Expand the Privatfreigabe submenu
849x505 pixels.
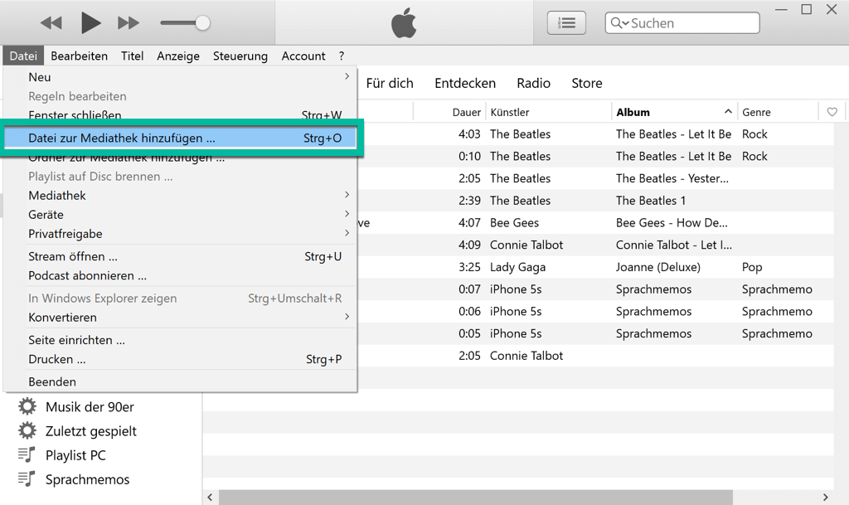pyautogui.click(x=180, y=234)
